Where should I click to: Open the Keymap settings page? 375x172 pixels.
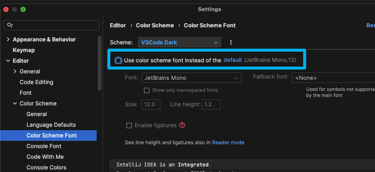(x=24, y=50)
